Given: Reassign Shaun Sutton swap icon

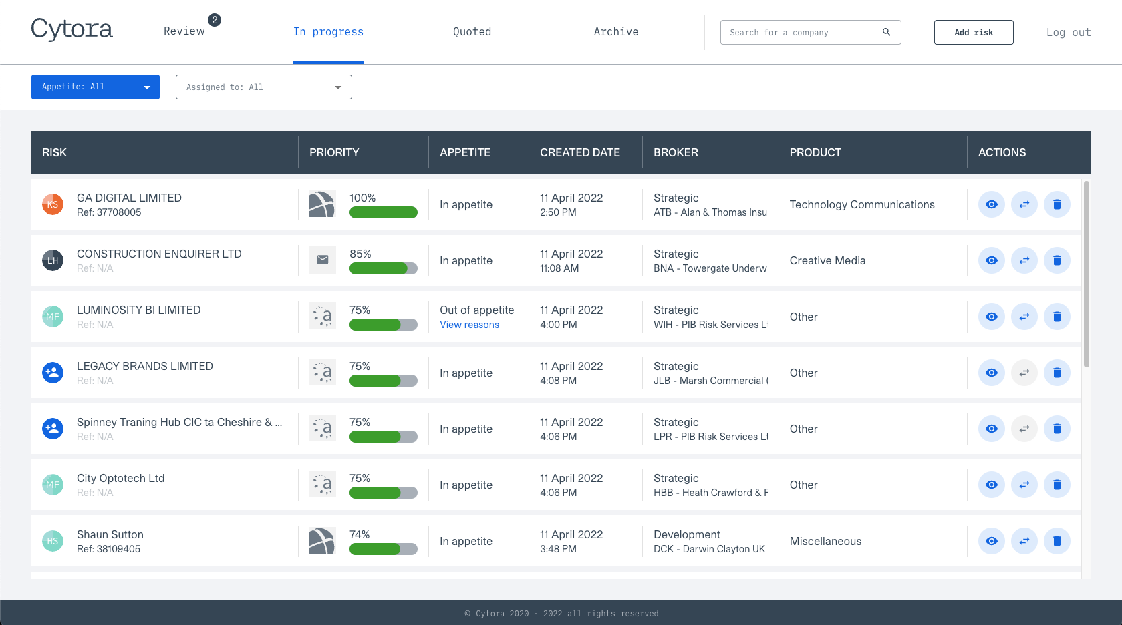Looking at the screenshot, I should 1024,541.
